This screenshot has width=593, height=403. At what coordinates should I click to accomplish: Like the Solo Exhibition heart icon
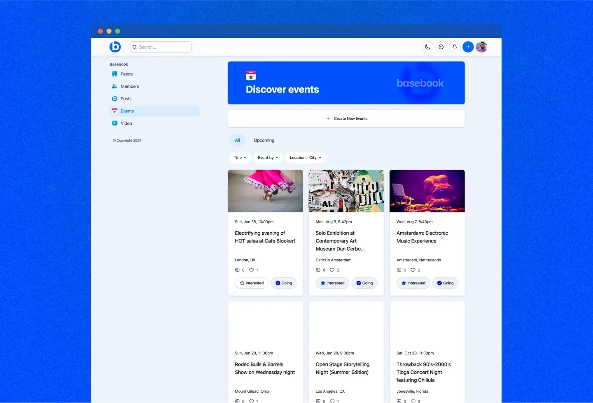click(x=332, y=270)
